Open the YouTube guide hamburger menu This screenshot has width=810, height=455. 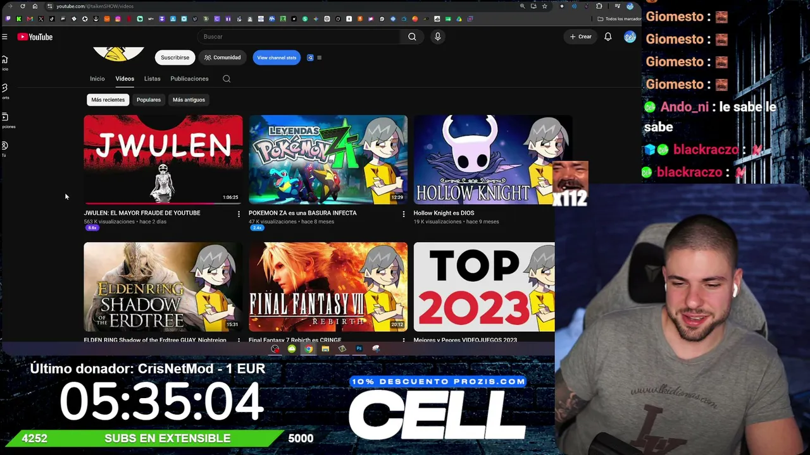click(x=4, y=37)
